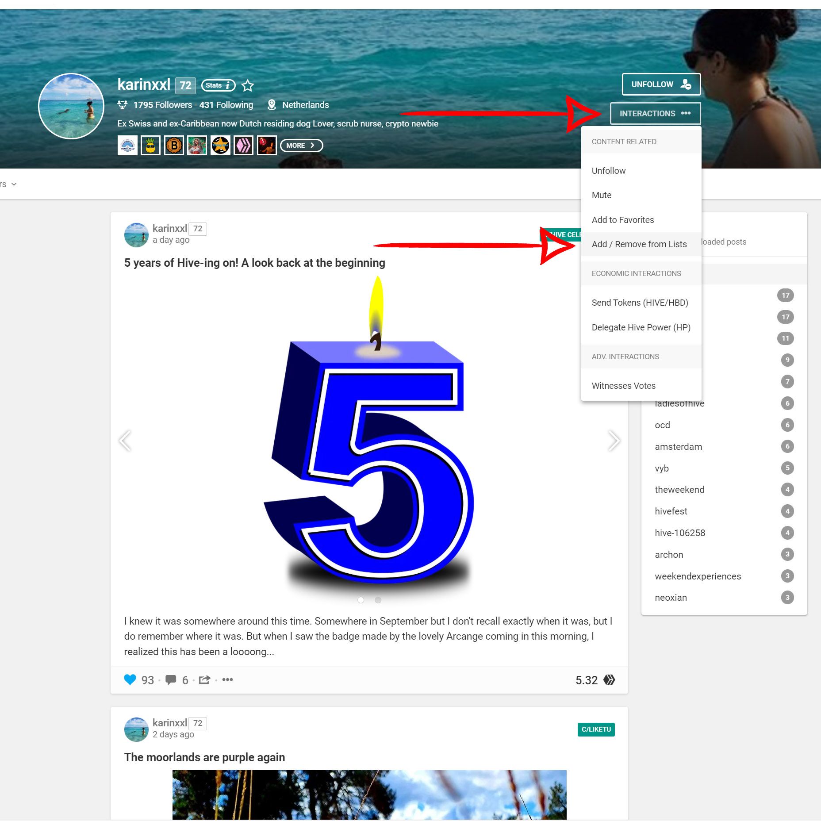This screenshot has height=821, width=821.
Task: Filter by ocd tag
Action: 662,425
